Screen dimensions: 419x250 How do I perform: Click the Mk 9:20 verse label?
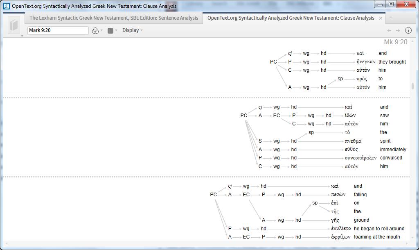click(x=396, y=42)
